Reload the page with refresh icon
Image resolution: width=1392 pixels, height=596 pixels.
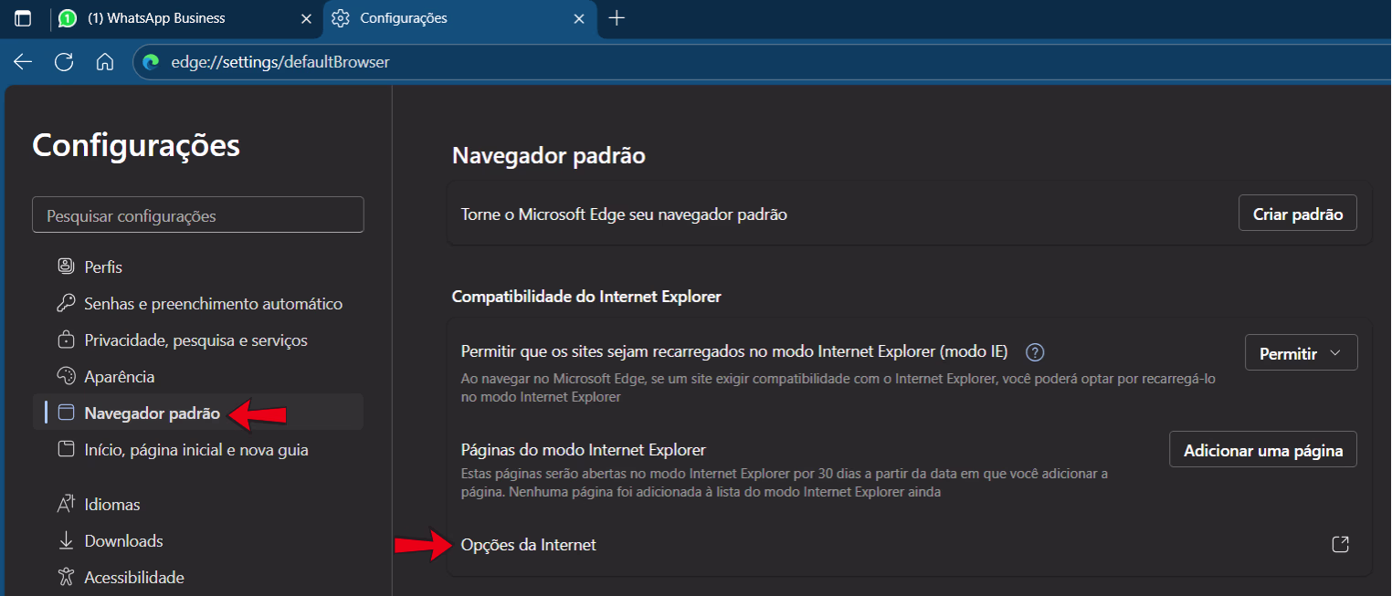pyautogui.click(x=64, y=62)
